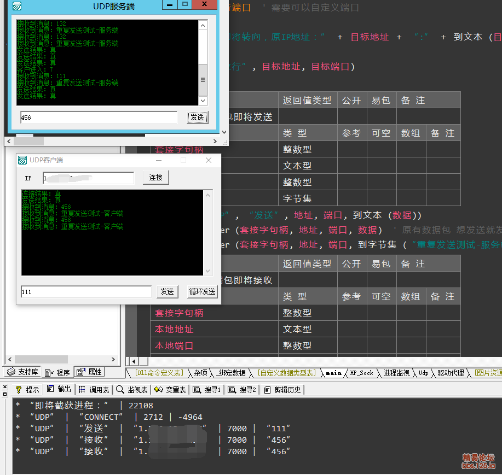This screenshot has height=475, width=502.
Task: Switch to the HP_Sock editor tab
Action: [x=361, y=373]
